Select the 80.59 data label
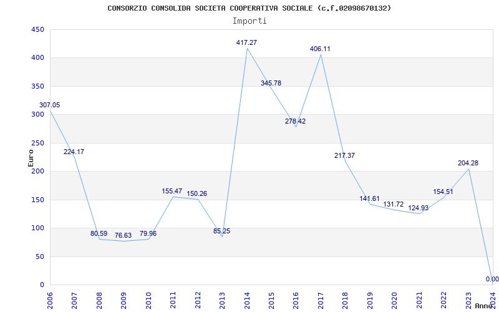 click(x=99, y=233)
